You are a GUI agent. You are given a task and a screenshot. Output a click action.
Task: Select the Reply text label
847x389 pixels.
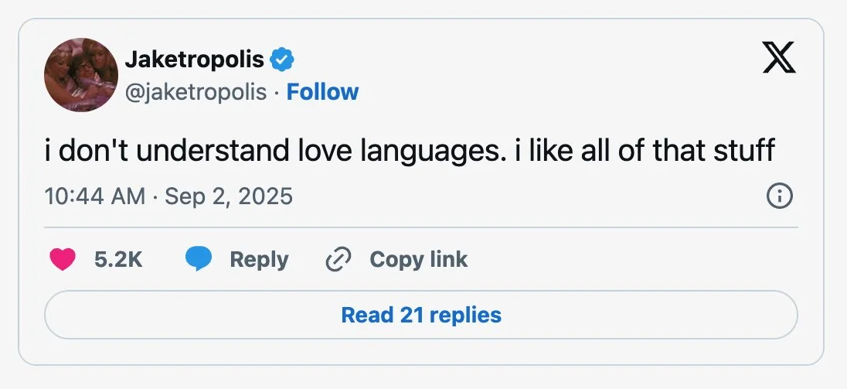[x=259, y=260]
